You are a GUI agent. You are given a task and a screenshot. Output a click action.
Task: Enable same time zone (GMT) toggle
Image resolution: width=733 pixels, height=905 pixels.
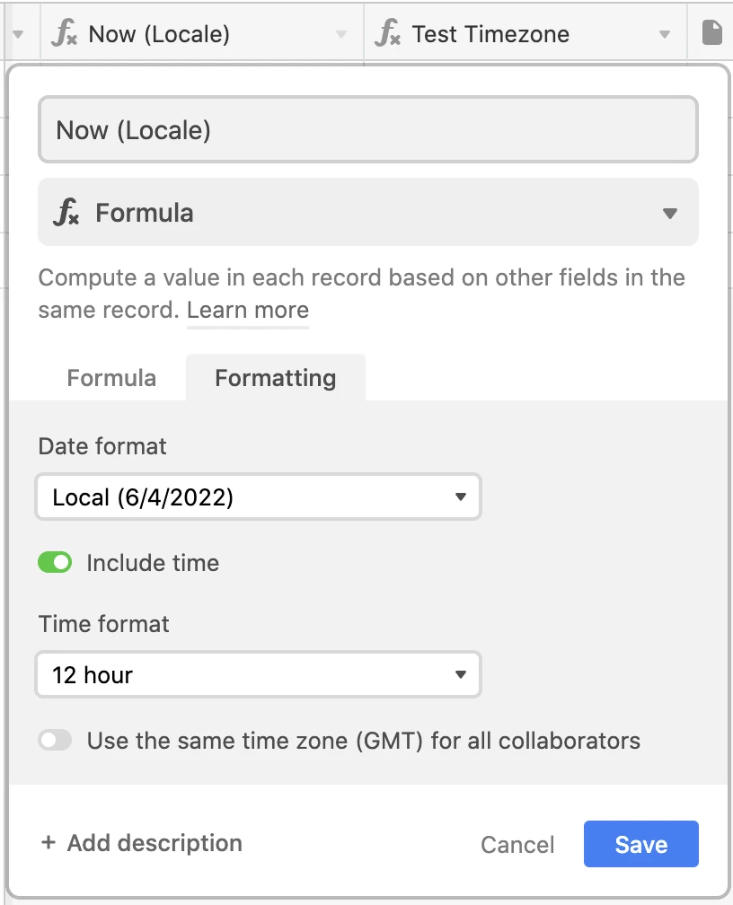55,740
